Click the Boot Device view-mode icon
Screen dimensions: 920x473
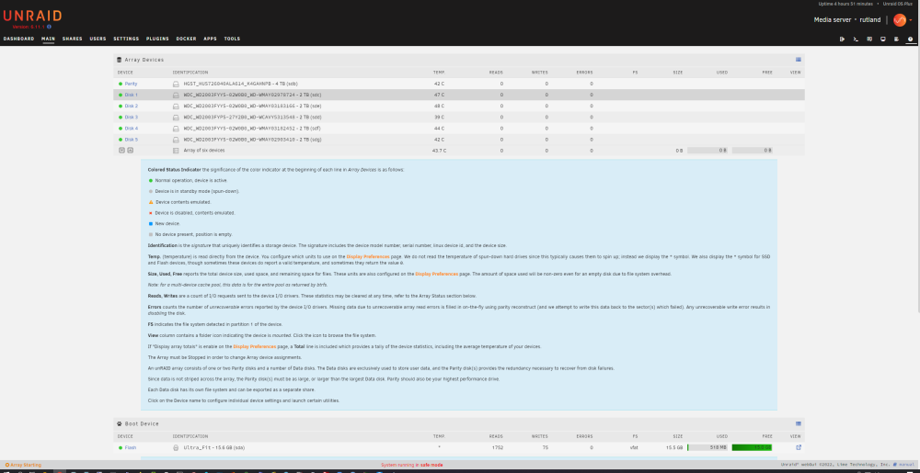point(799,423)
